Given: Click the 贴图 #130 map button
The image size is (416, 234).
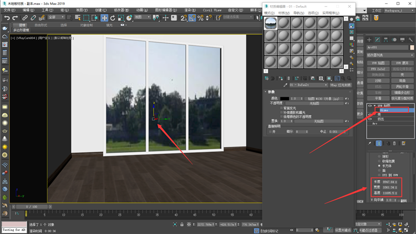Looking at the screenshot, I should [323, 98].
